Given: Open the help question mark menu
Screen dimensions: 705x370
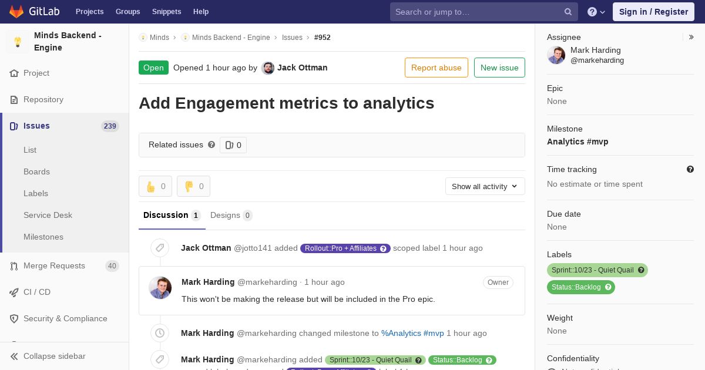Looking at the screenshot, I should (x=596, y=12).
